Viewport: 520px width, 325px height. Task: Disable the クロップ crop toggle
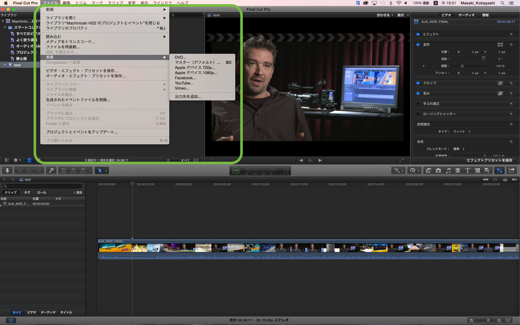[418, 83]
